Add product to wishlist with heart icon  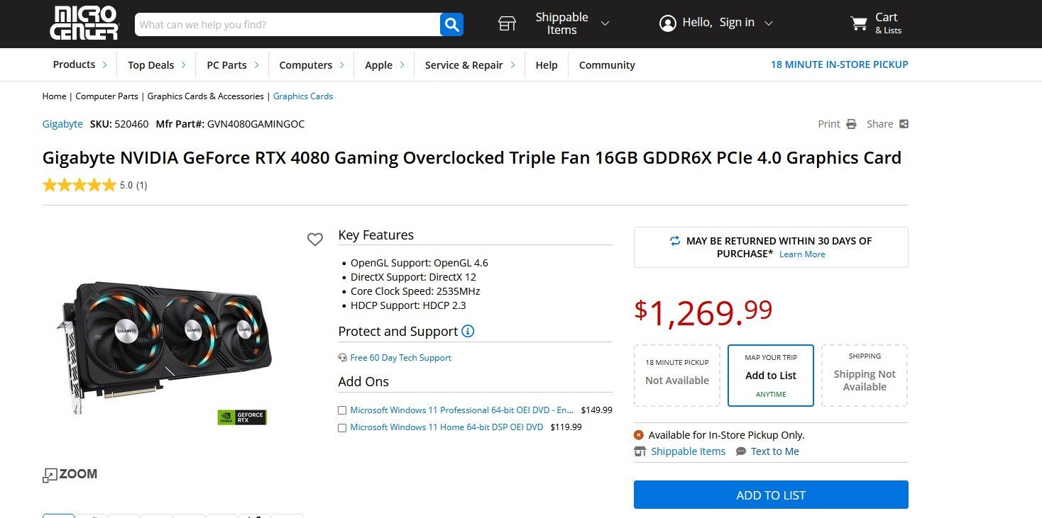click(x=315, y=240)
